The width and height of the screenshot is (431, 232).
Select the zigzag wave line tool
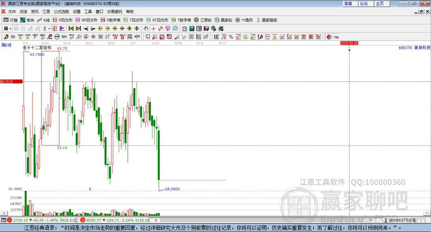pyautogui.click(x=184, y=37)
